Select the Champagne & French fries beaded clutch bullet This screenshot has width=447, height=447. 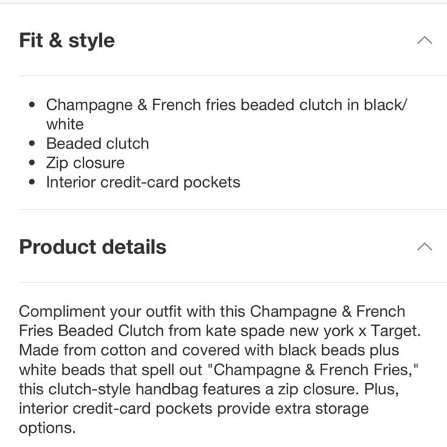pyautogui.click(x=227, y=114)
